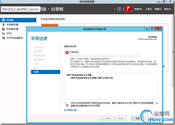Click the 文件和存储服务 storage icon
This screenshot has height=125, width=175.
3,38
